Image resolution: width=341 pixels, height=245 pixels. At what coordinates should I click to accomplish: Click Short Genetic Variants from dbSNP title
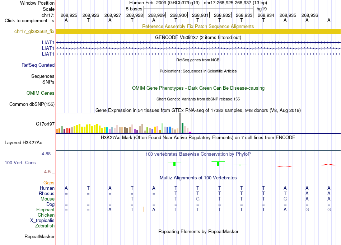click(x=198, y=99)
